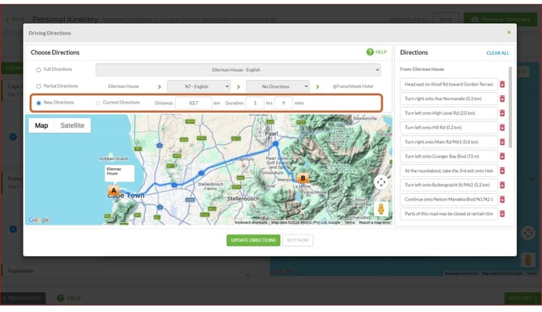Click the Directions panel vertical scrollbar
542x312 pixels.
(510, 108)
